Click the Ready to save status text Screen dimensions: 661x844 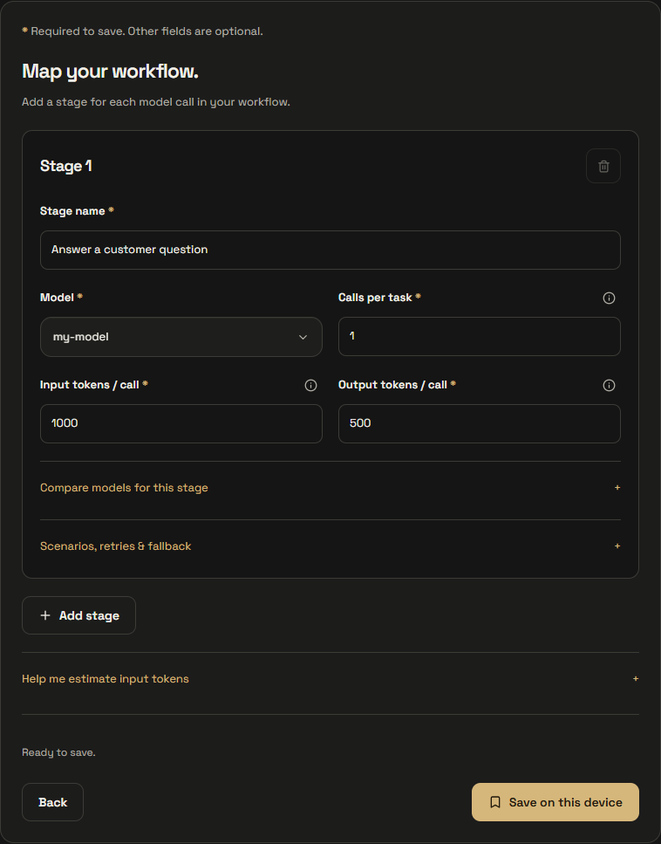58,752
